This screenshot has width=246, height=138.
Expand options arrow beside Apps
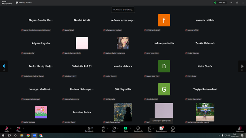pyautogui.click(x=153, y=128)
